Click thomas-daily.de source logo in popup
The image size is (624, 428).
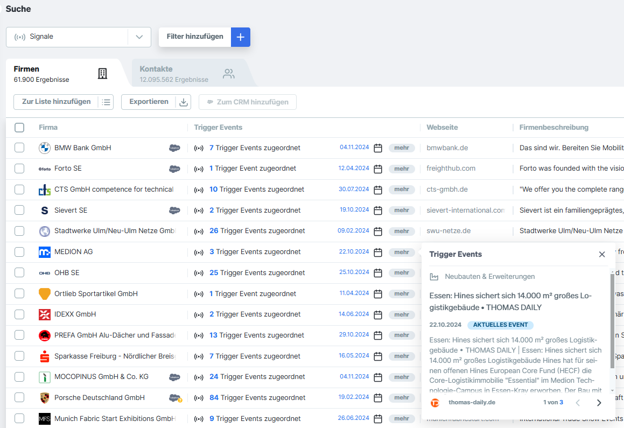[x=435, y=403]
